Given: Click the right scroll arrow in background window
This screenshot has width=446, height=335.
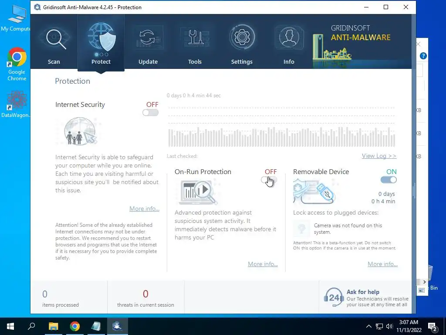Looking at the screenshot, I should pyautogui.click(x=424, y=282).
